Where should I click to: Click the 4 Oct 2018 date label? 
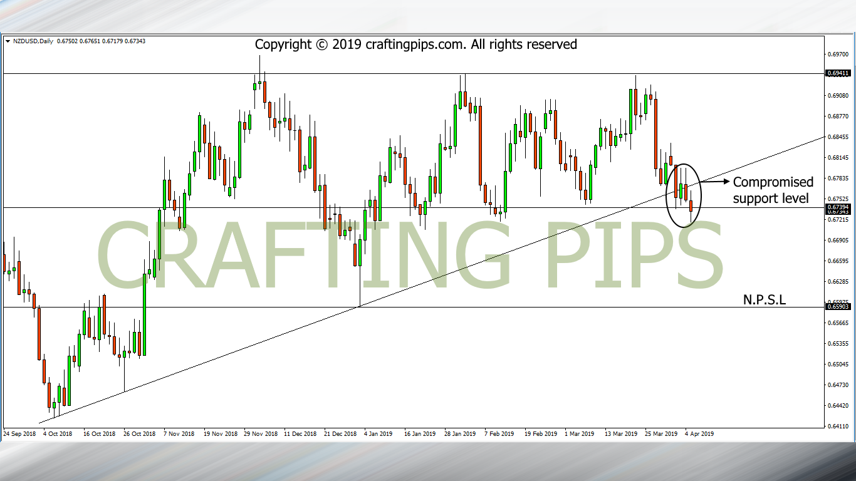pyautogui.click(x=57, y=433)
